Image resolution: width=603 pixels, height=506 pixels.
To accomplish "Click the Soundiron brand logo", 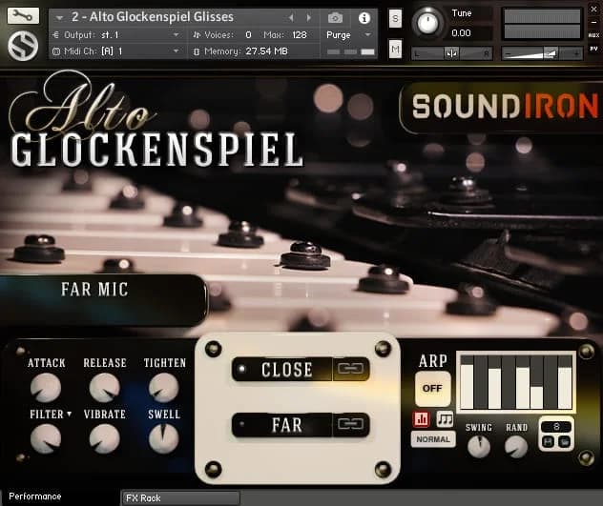I will click(x=503, y=106).
